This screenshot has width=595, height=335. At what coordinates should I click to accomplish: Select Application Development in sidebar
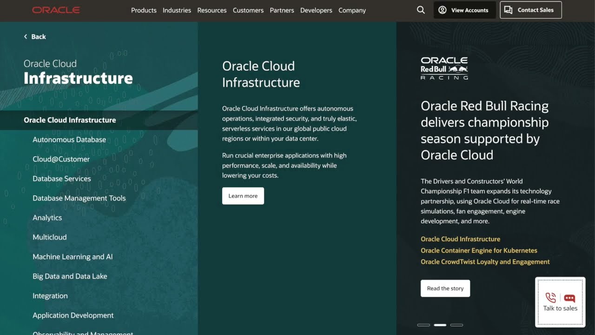click(73, 315)
